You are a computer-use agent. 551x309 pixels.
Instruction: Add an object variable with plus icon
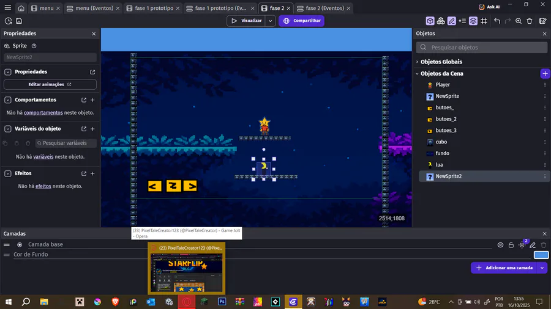tap(93, 129)
